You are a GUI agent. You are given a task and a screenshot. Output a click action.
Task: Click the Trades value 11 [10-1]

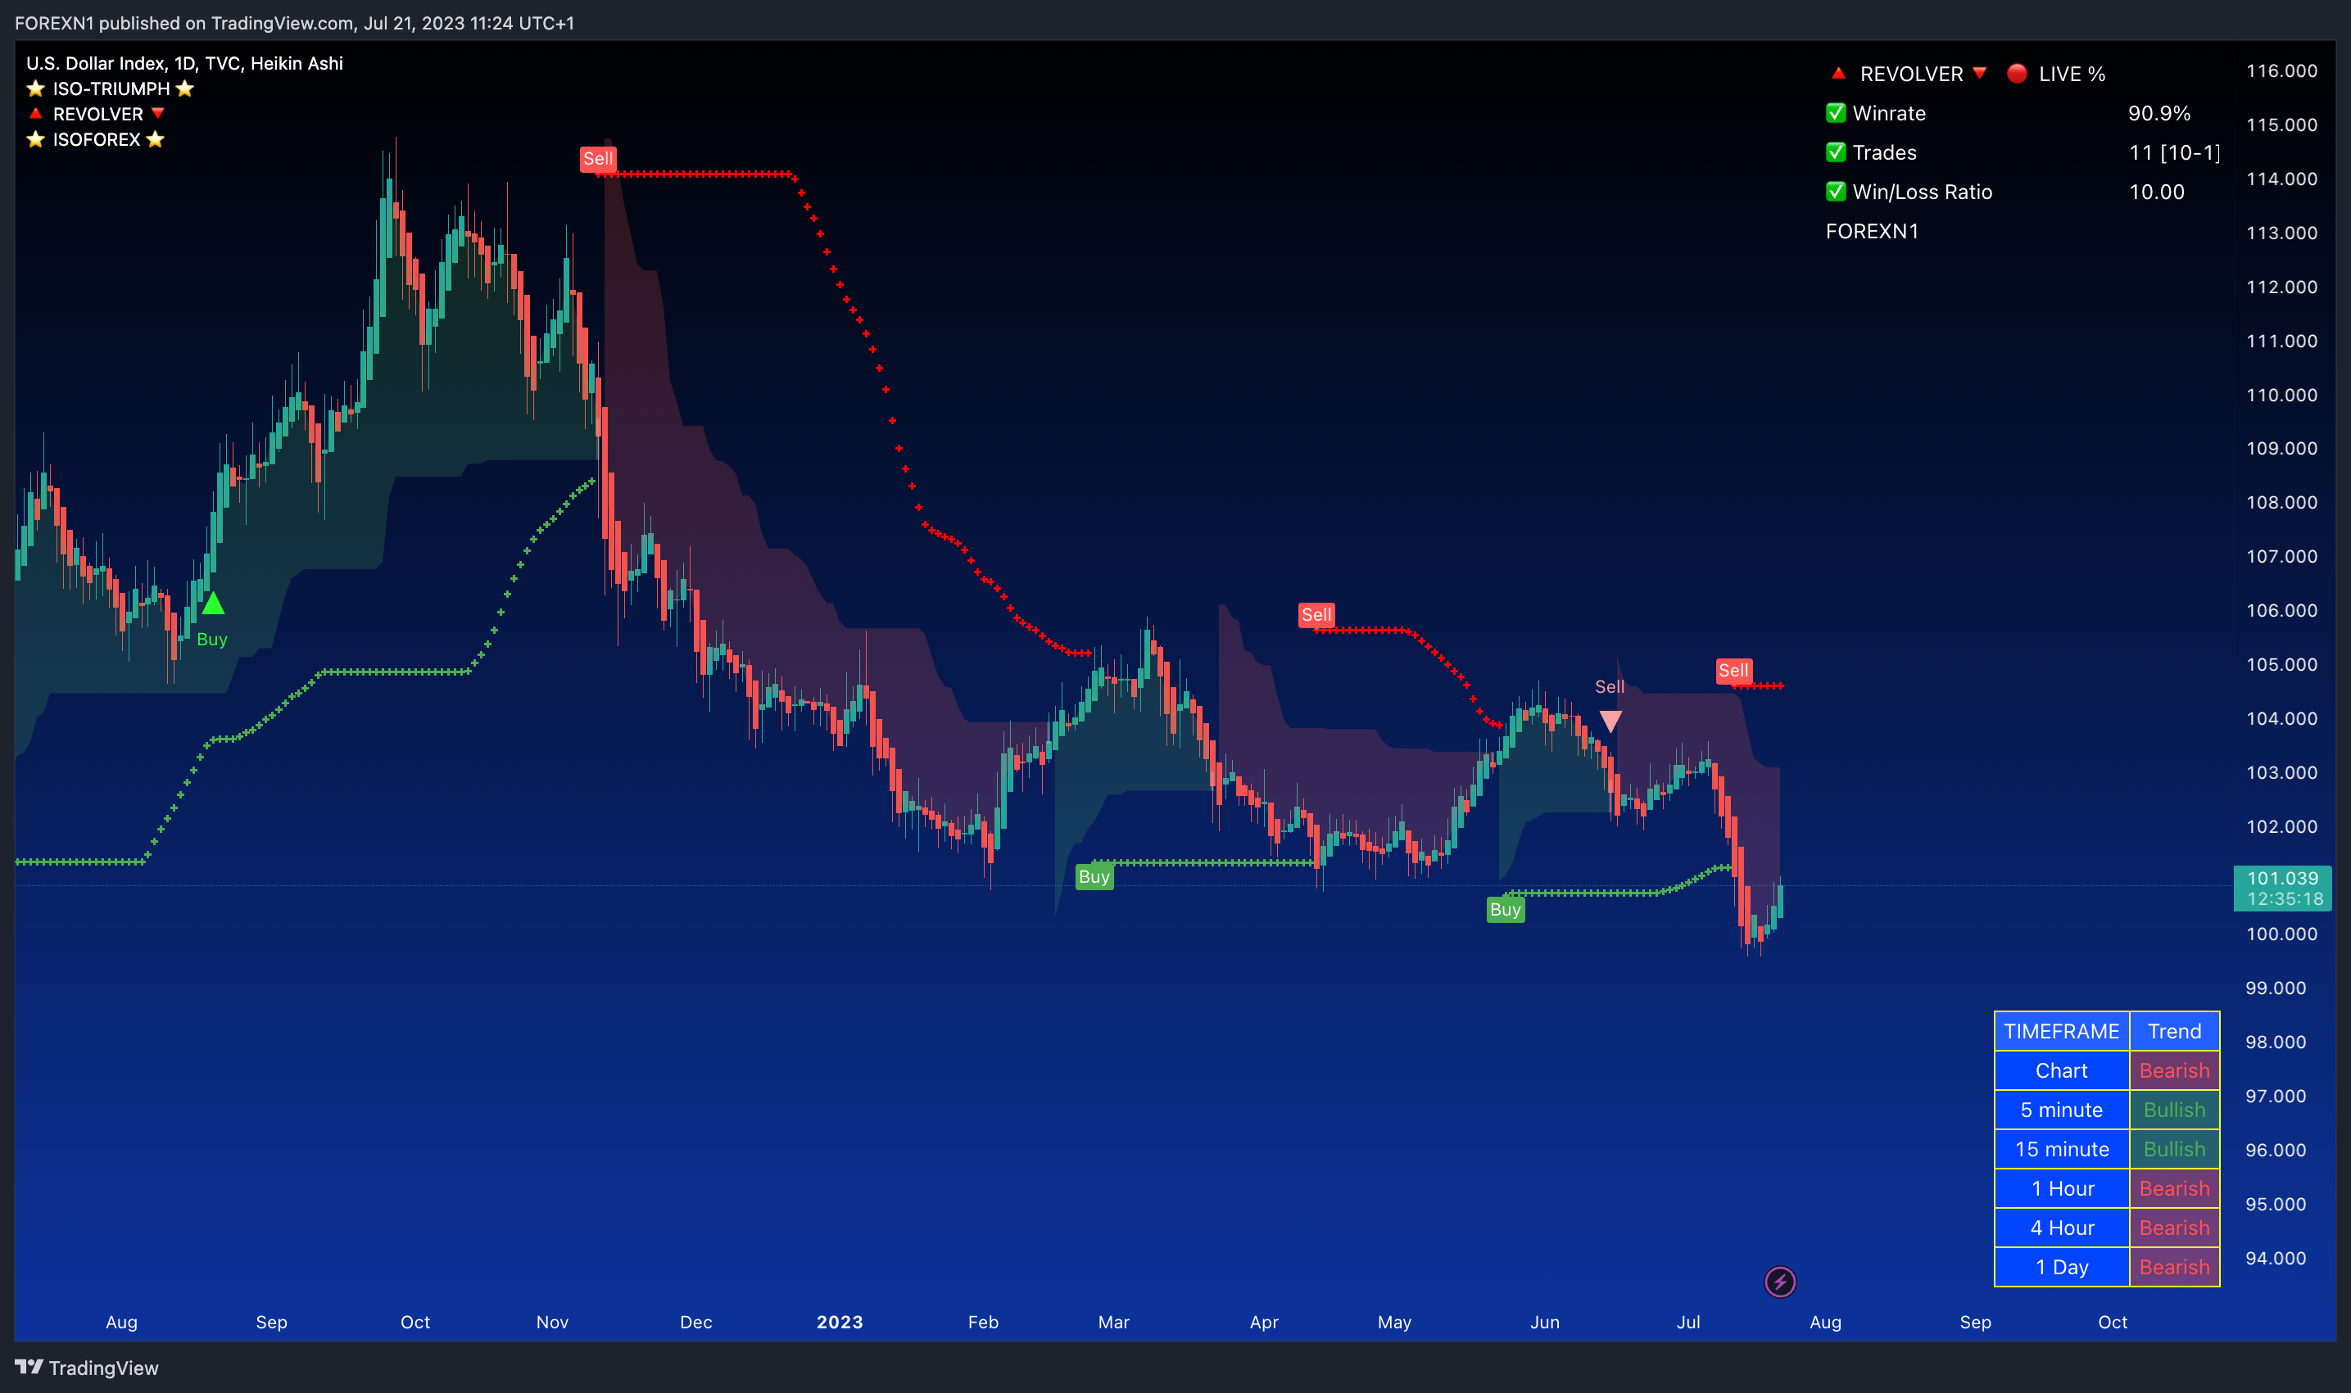pyautogui.click(x=2175, y=152)
